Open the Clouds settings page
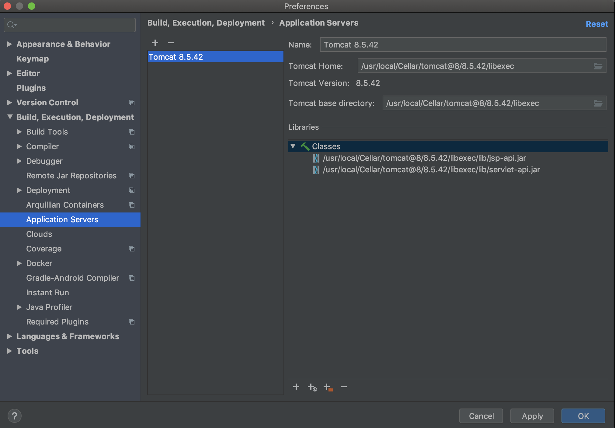615x428 pixels. 39,234
